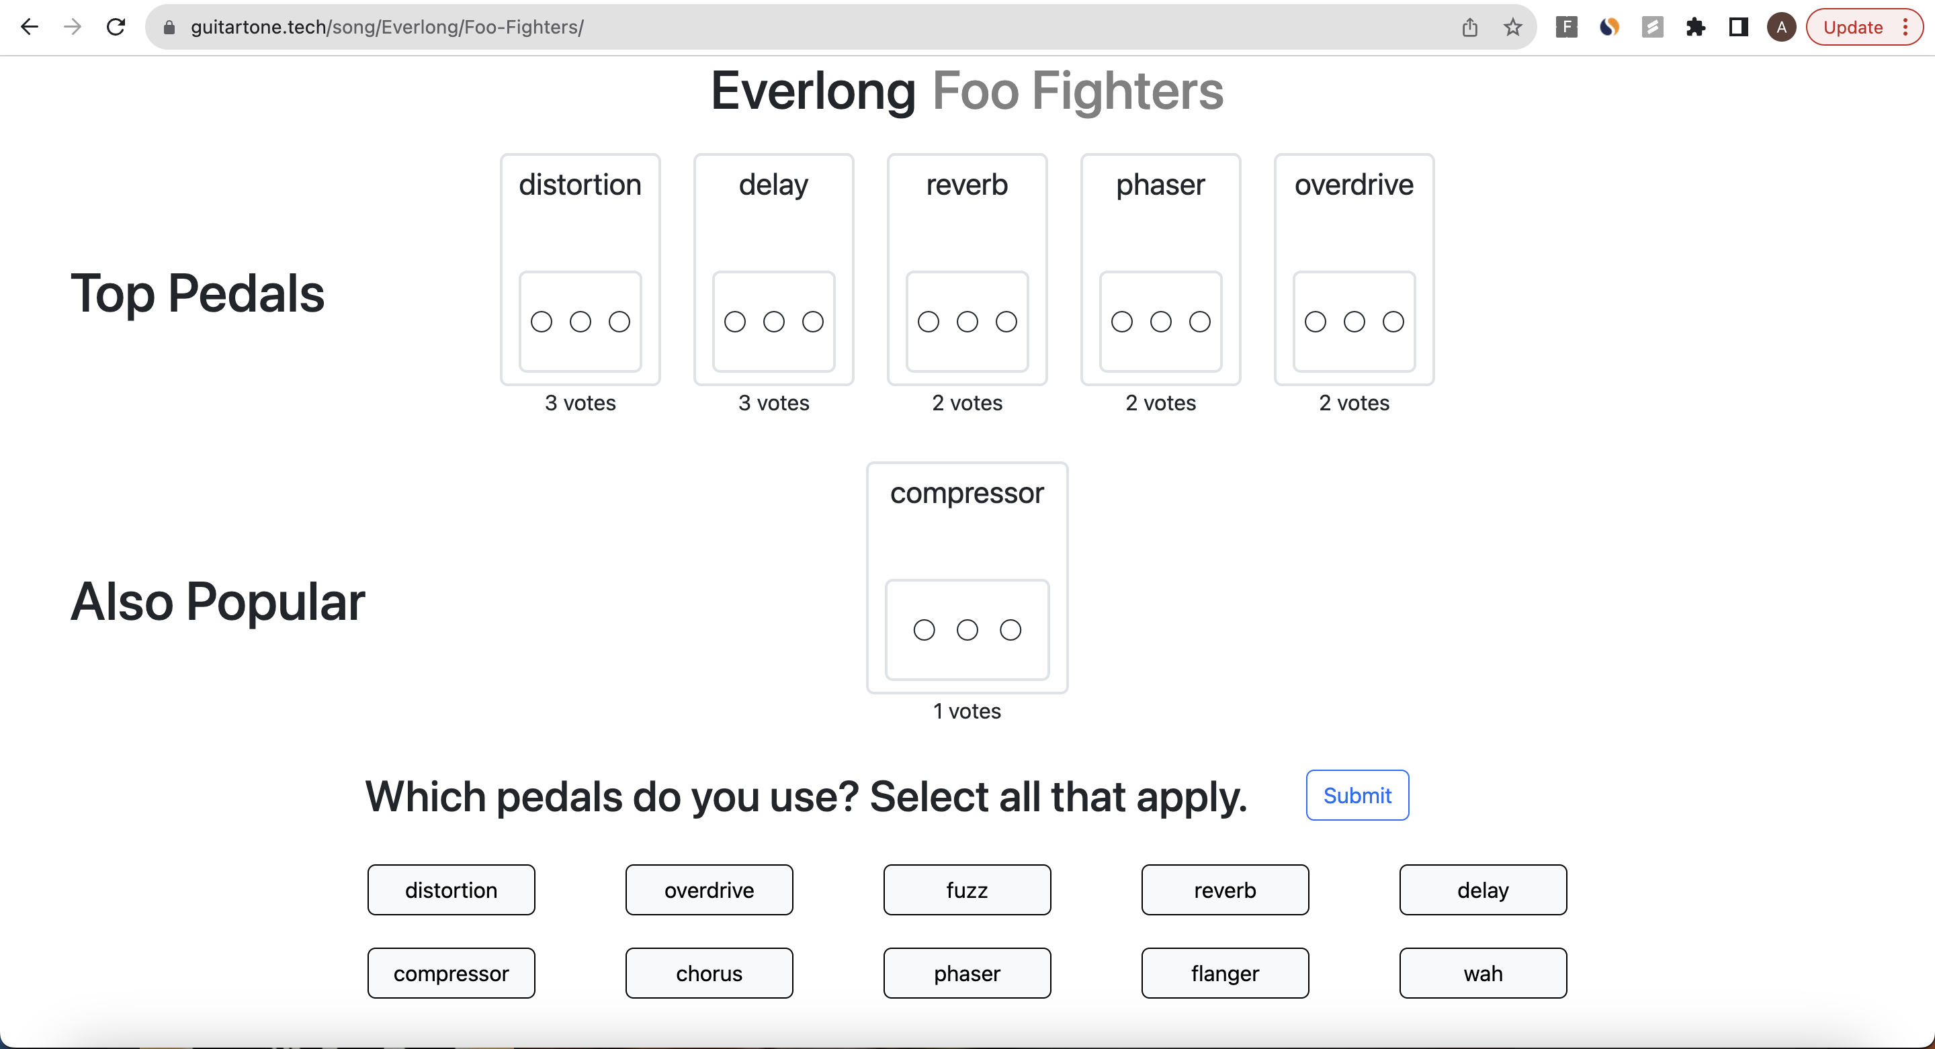The height and width of the screenshot is (1049, 1935).
Task: Reload the current page
Action: pos(116,27)
